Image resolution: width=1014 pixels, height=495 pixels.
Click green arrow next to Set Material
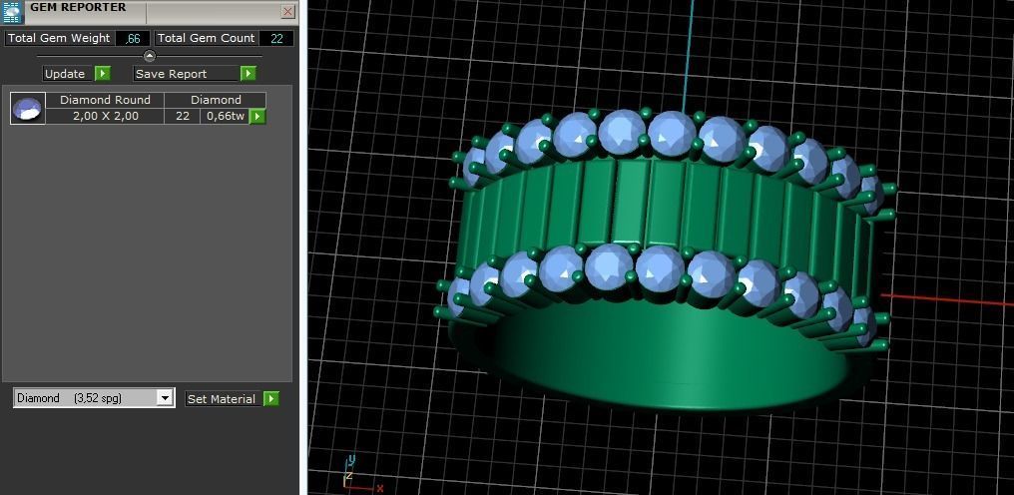[271, 399]
